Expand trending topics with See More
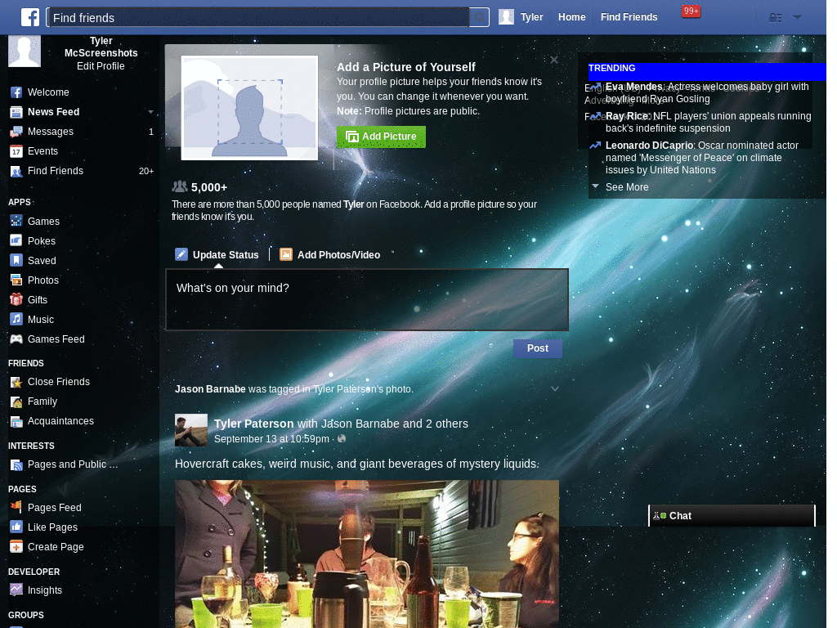The height and width of the screenshot is (628, 837). coord(627,187)
